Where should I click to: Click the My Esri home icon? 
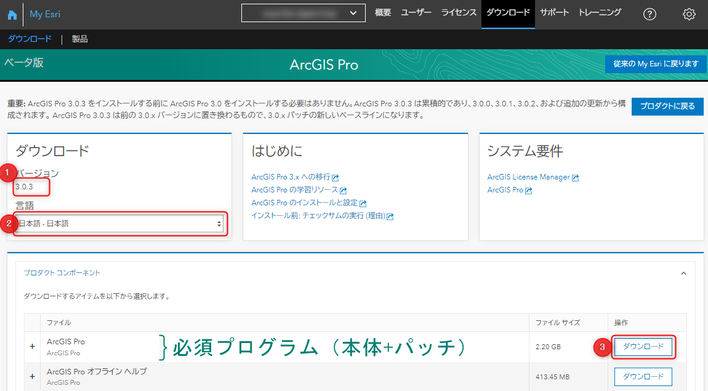pyautogui.click(x=12, y=15)
